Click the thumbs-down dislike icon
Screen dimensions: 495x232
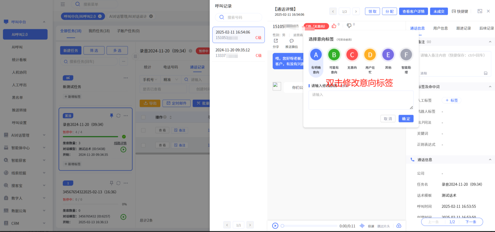click(x=349, y=26)
